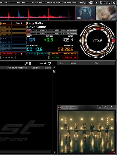Toggle the SYNC button
Viewport: 117px width, 155px height.
tap(56, 54)
